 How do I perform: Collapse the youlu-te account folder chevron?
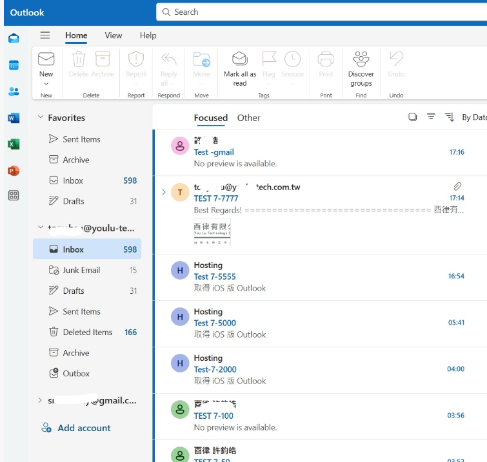point(41,227)
